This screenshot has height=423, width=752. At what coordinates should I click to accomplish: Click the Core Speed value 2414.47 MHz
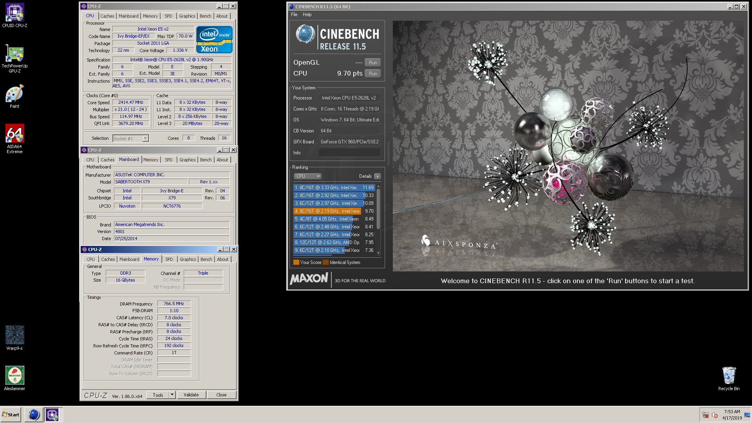click(x=131, y=103)
